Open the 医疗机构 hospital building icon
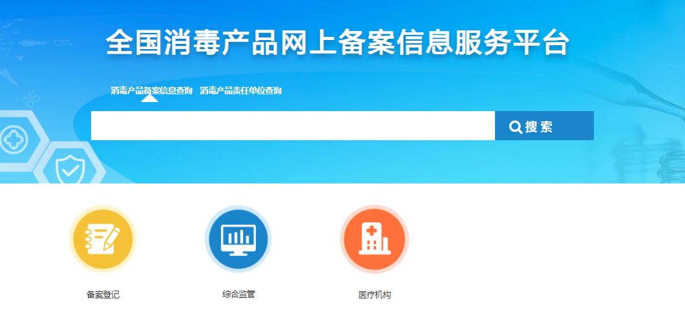This screenshot has width=685, height=312. pos(374,239)
